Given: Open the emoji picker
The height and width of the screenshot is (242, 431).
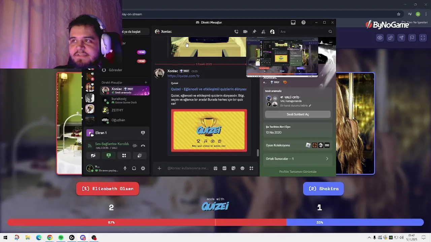Looking at the screenshot, I should point(242,168).
